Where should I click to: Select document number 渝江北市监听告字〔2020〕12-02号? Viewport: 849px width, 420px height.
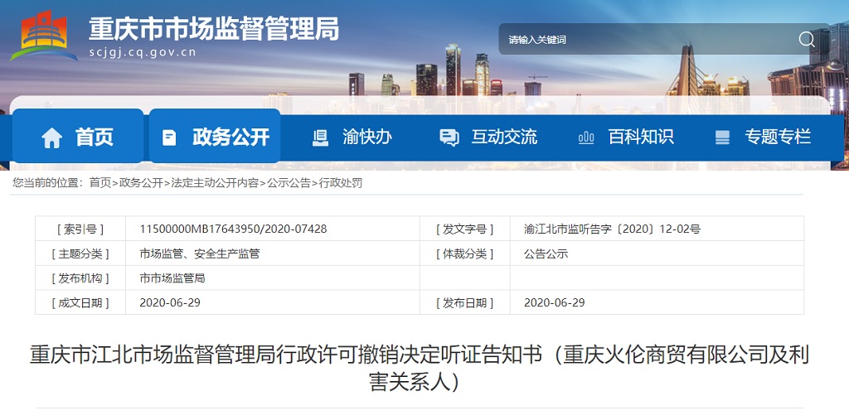click(x=613, y=229)
